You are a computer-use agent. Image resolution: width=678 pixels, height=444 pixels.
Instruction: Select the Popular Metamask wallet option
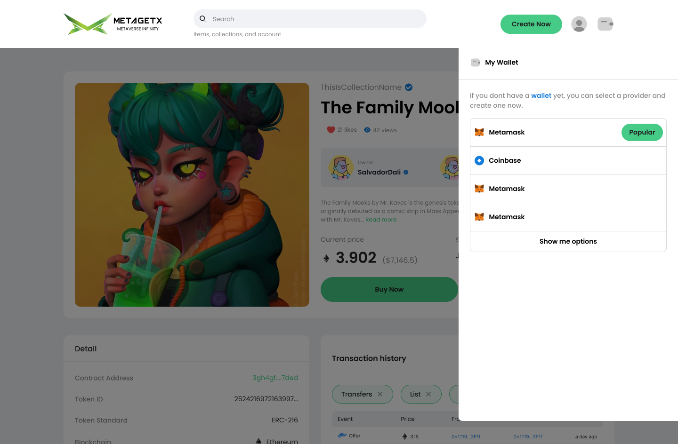tap(568, 132)
